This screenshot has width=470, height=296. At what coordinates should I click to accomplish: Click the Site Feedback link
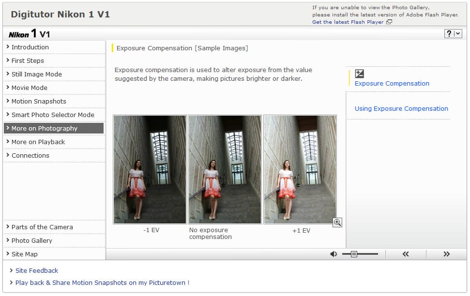point(37,270)
